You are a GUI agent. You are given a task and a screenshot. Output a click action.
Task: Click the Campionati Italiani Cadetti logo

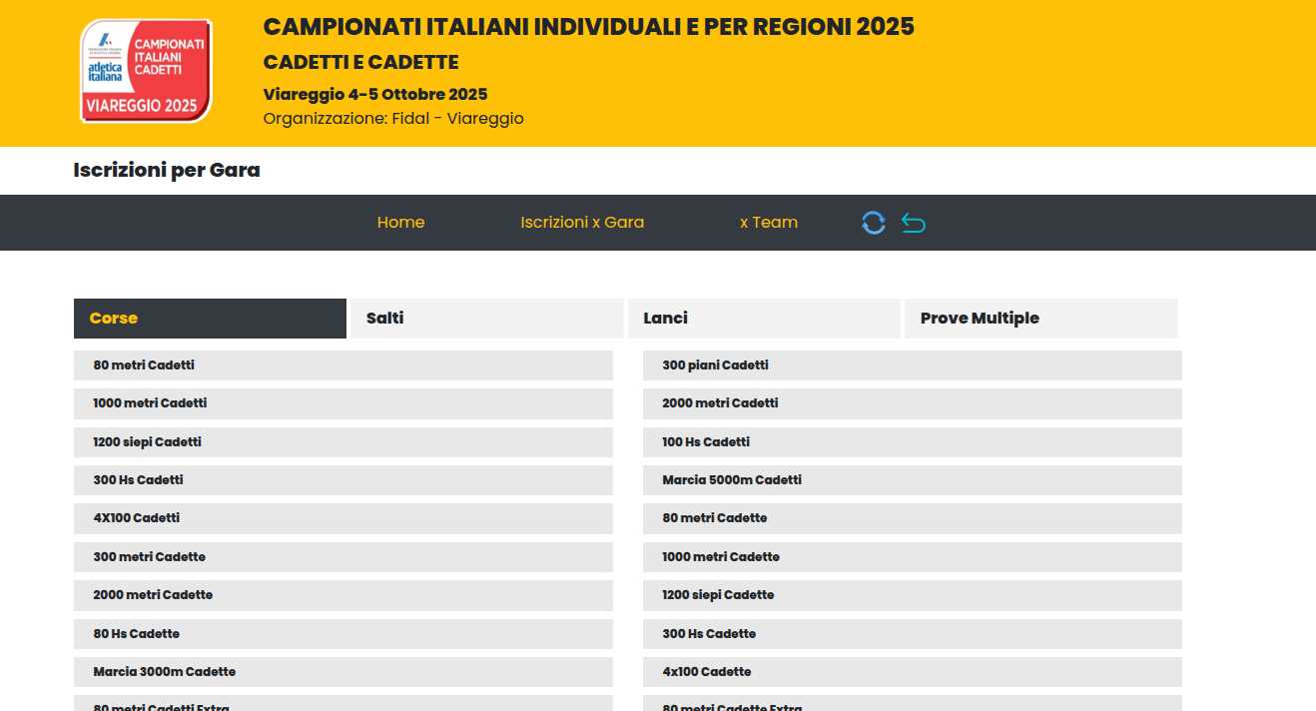[x=146, y=72]
